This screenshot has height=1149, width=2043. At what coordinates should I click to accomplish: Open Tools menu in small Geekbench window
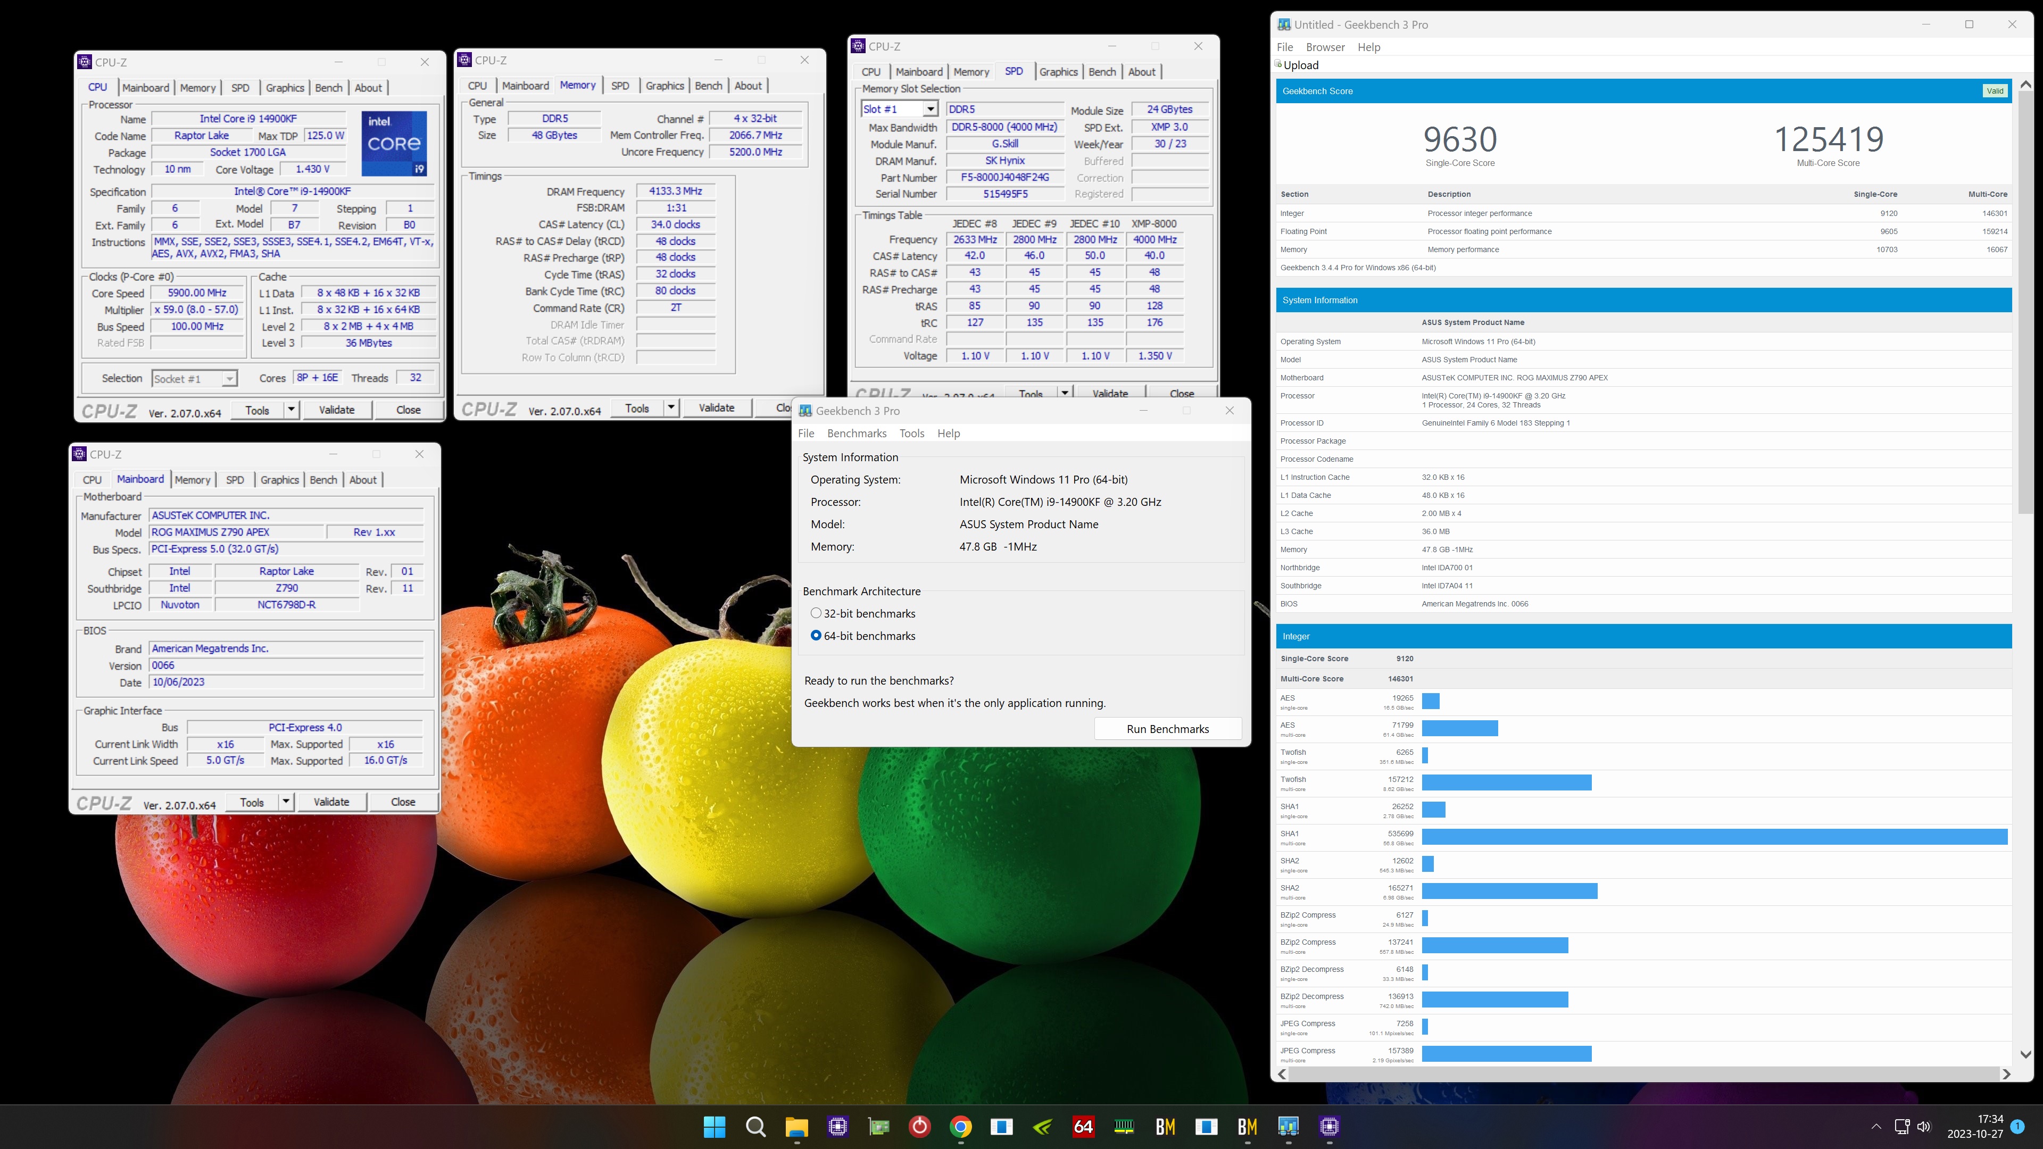point(911,433)
